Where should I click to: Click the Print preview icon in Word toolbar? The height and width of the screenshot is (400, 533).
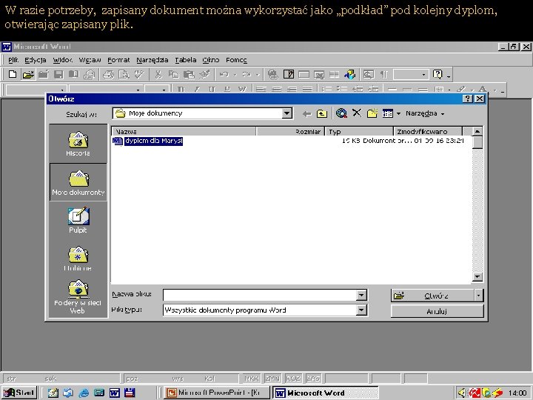tap(124, 74)
